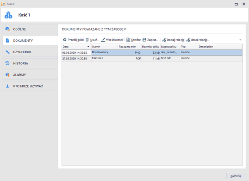
Task: Open Właściwości via the pencil icon
Action: pos(103,40)
